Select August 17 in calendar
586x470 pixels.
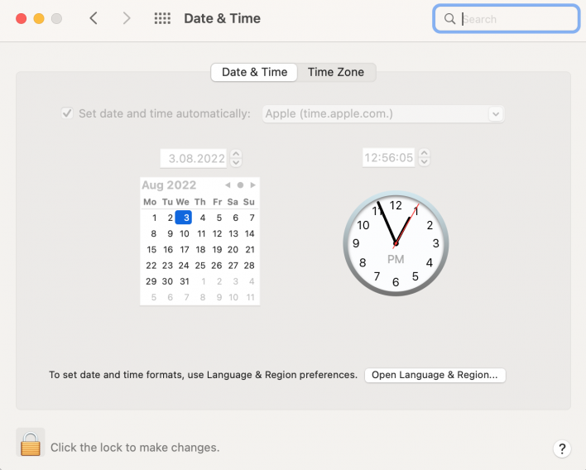click(x=185, y=250)
